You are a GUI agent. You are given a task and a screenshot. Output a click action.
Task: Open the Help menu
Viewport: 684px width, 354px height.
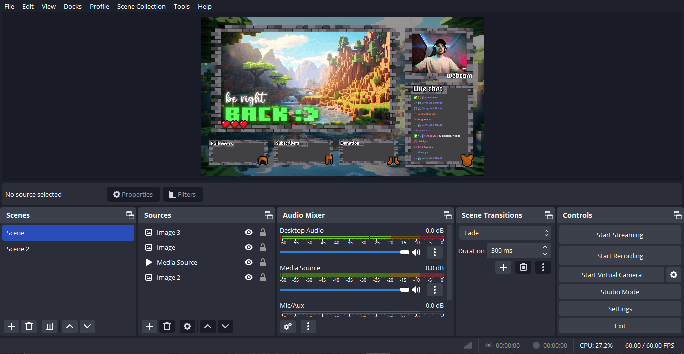click(205, 6)
